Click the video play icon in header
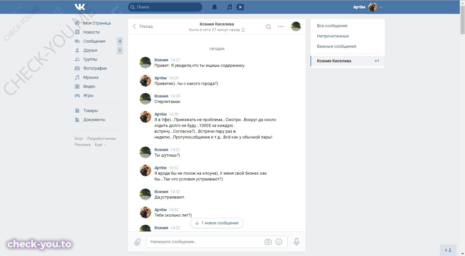 tap(240, 7)
